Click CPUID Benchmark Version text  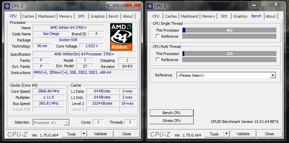244,122
